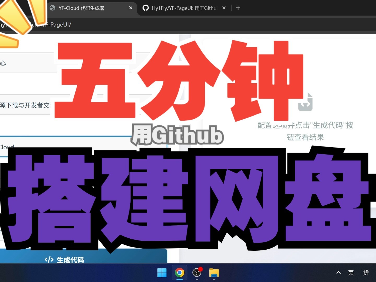376x282 pixels.
Task: Click the Windows Start button
Action: click(x=162, y=273)
